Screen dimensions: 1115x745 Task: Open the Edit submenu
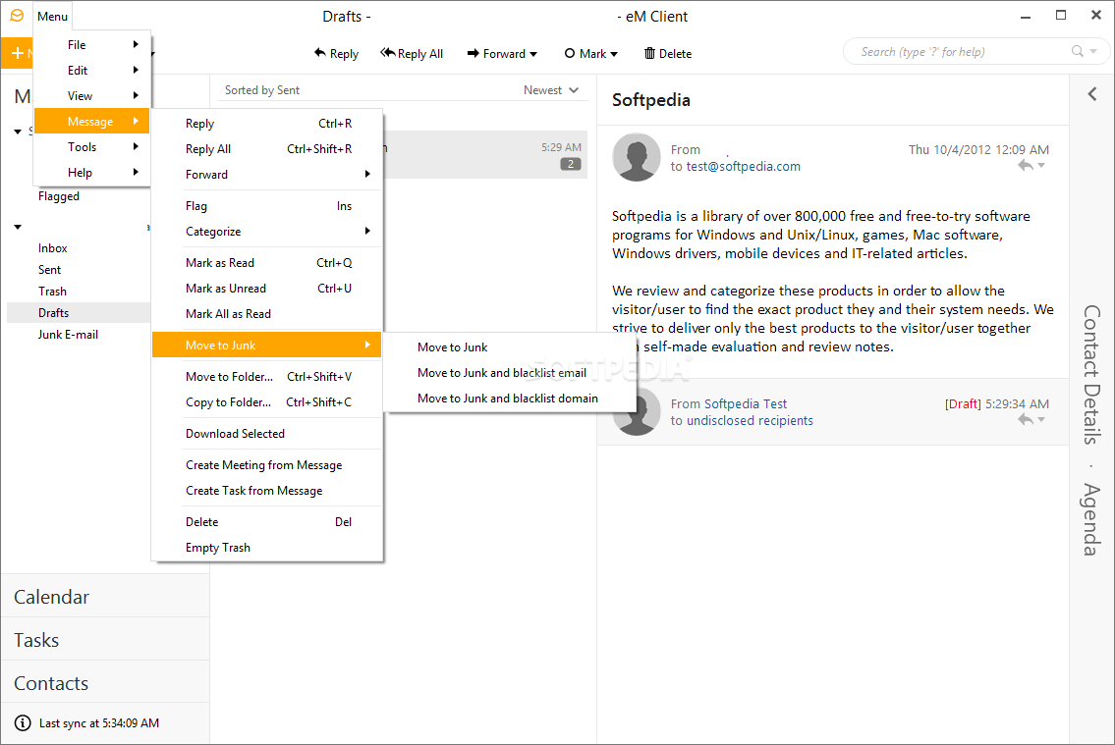point(92,71)
